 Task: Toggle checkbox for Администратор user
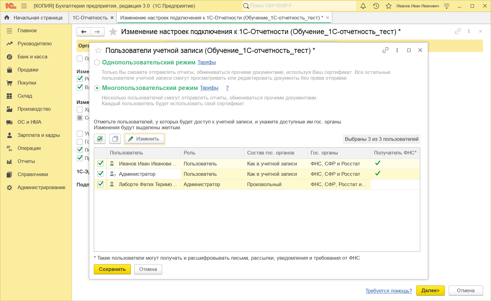(101, 174)
